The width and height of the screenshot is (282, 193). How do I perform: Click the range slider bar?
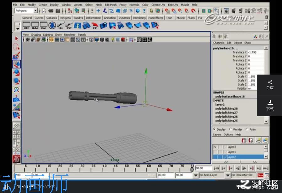tap(102, 175)
